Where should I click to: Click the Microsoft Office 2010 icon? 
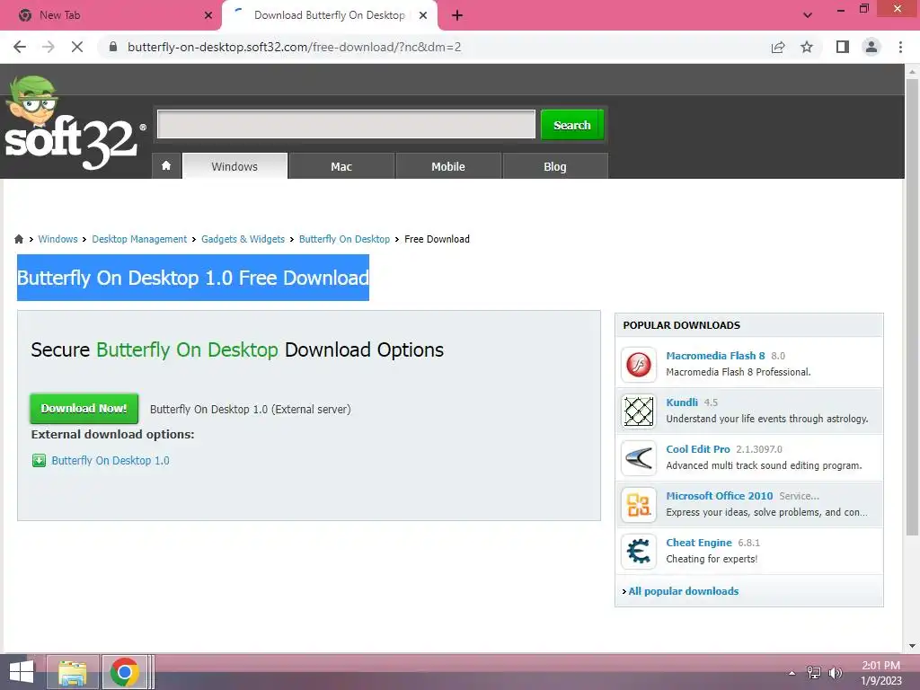tap(639, 505)
